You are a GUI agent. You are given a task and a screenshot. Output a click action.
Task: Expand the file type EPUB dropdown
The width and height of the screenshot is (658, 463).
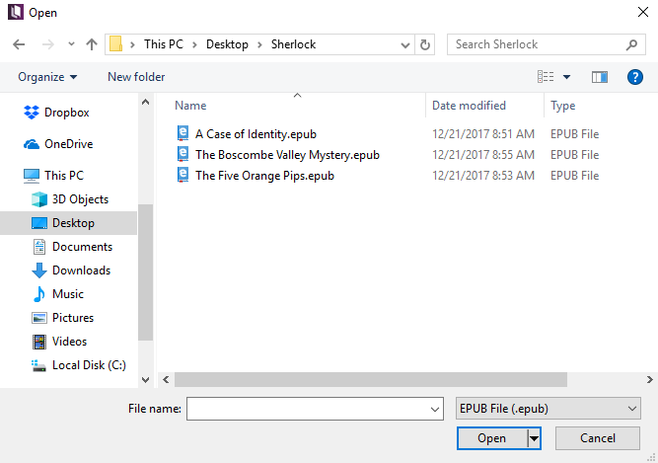[548, 409]
